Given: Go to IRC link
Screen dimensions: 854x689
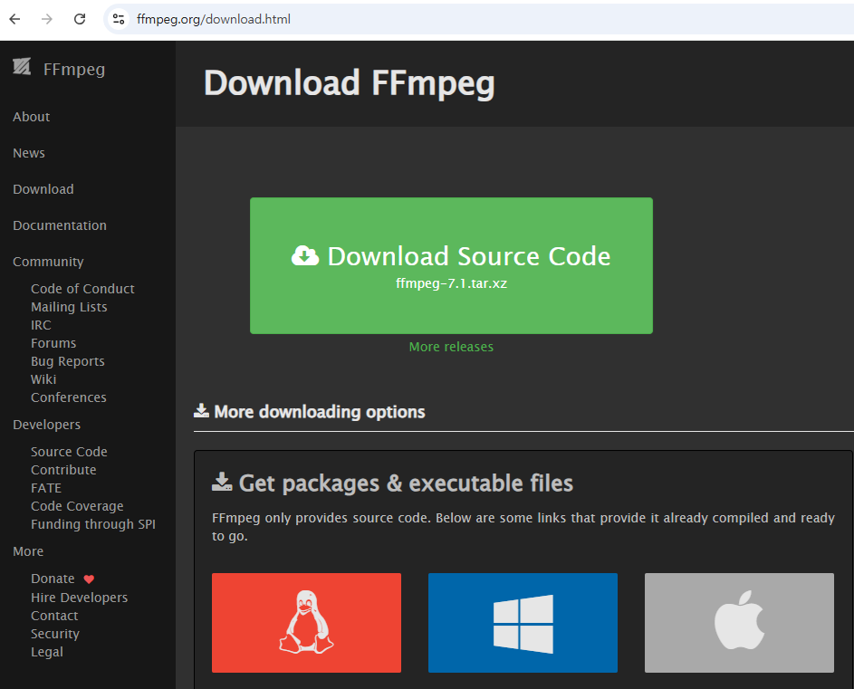Looking at the screenshot, I should point(41,325).
